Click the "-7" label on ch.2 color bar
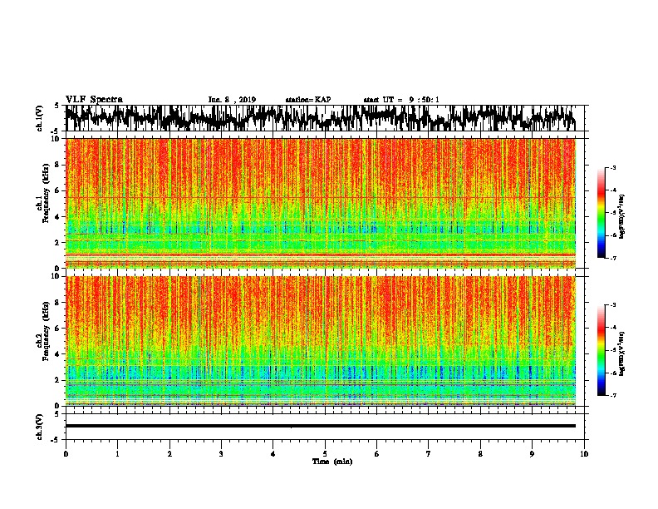 tap(612, 395)
